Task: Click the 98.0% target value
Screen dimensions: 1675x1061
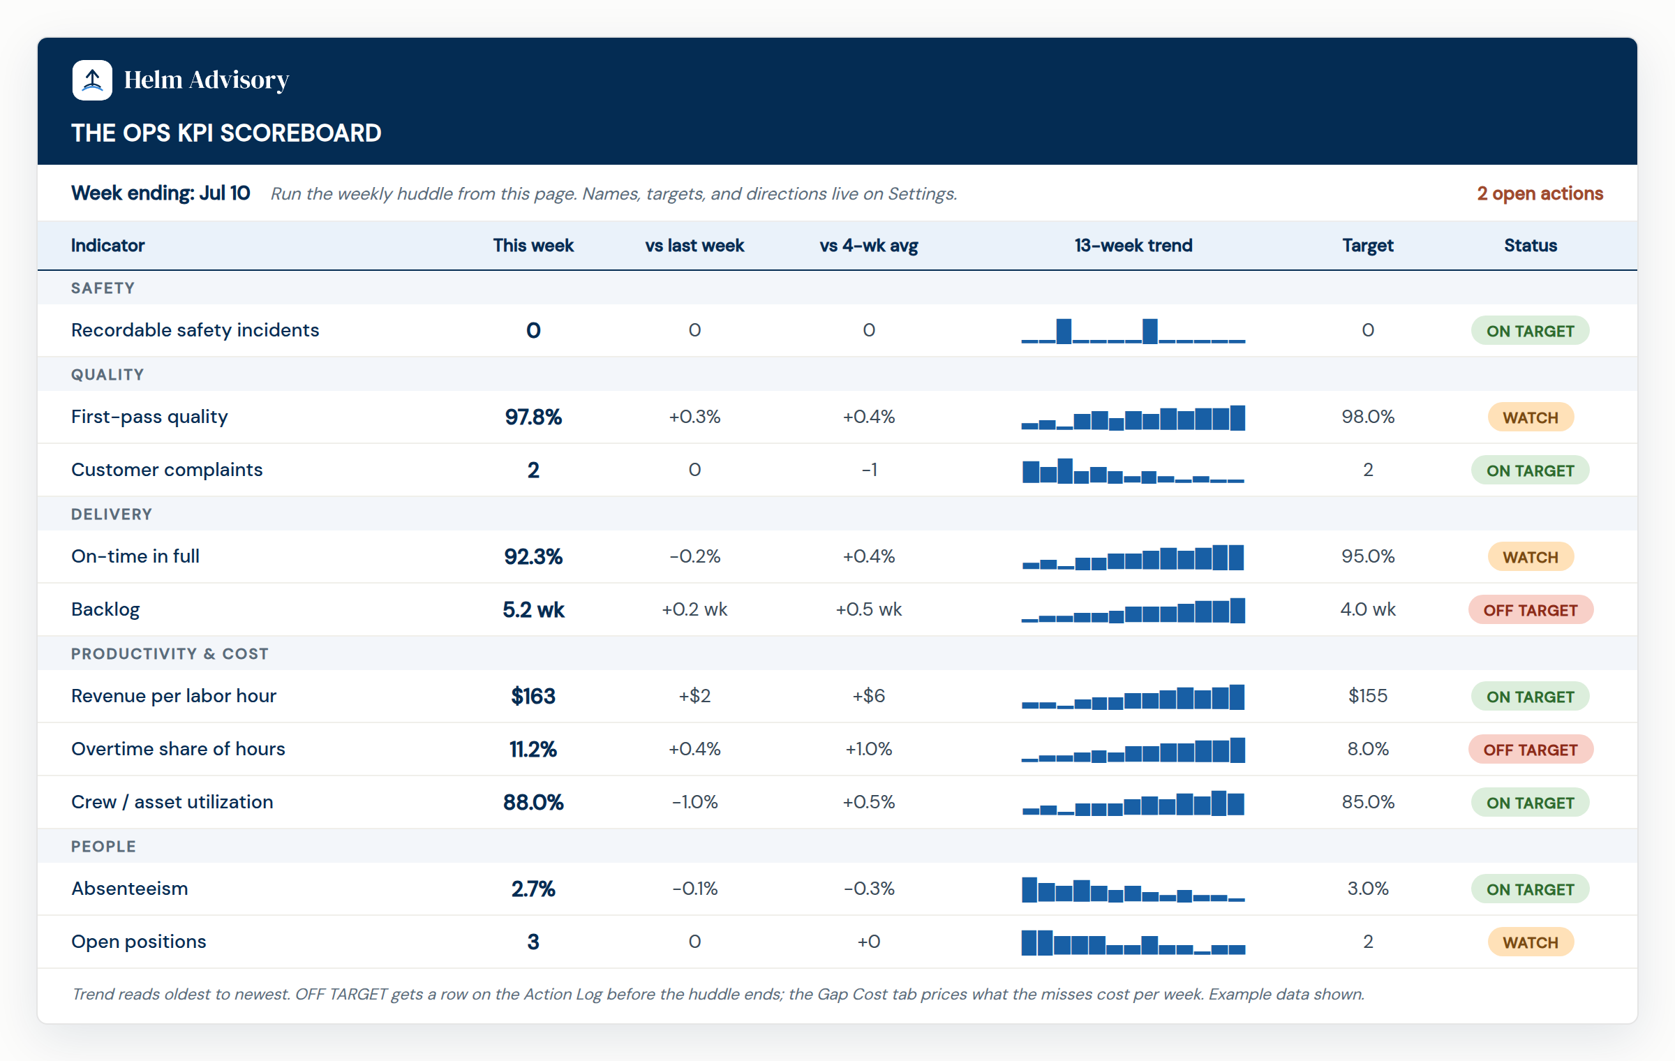Action: coord(1368,417)
